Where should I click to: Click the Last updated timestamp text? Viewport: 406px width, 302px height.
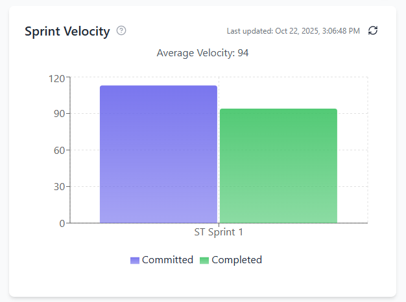[x=293, y=31]
